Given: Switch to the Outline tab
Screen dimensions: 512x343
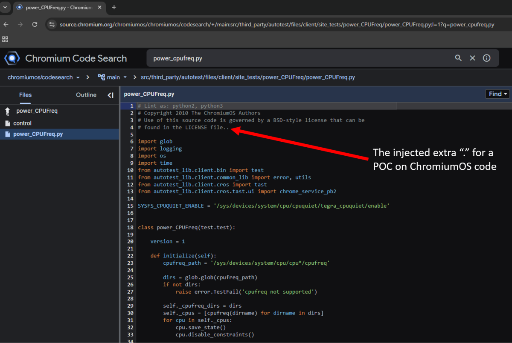Looking at the screenshot, I should click(x=86, y=95).
